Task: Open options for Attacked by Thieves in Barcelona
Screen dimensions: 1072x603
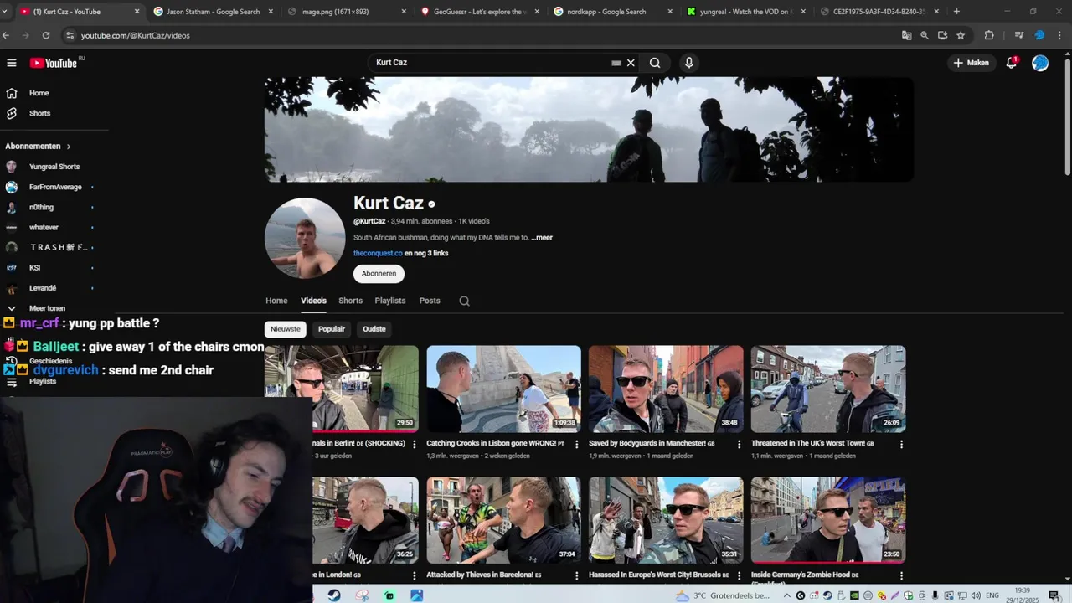Action: pyautogui.click(x=576, y=575)
